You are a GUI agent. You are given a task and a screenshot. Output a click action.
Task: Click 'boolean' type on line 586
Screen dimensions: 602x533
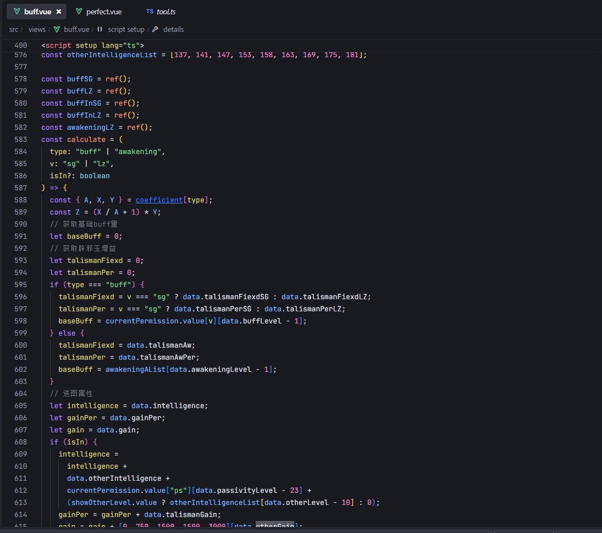[x=95, y=176]
